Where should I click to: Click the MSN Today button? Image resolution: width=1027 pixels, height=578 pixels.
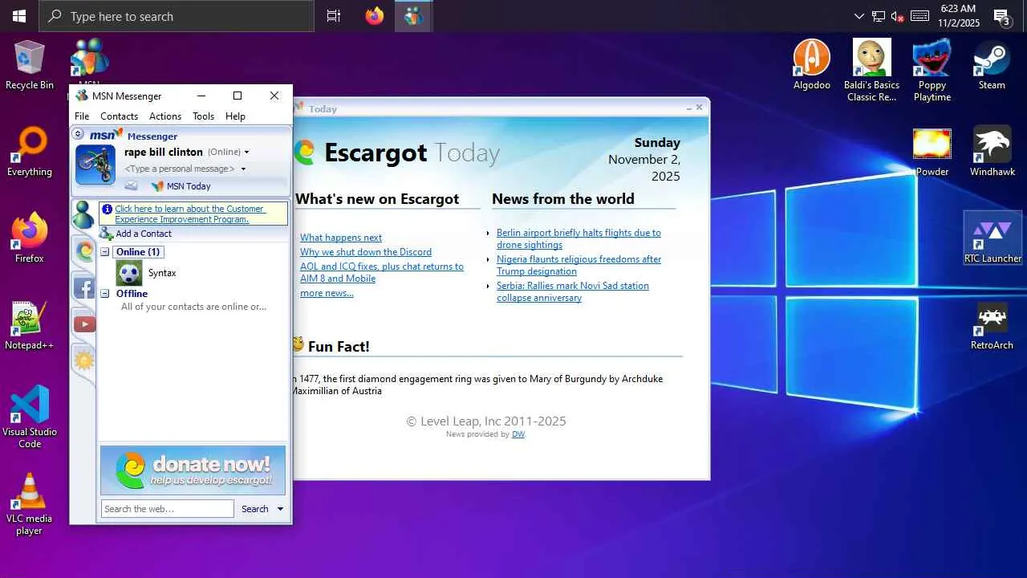click(181, 186)
